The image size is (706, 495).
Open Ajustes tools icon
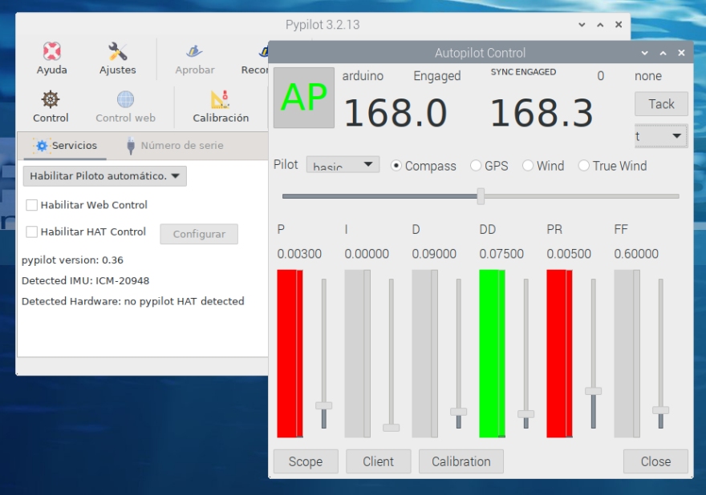(x=117, y=52)
